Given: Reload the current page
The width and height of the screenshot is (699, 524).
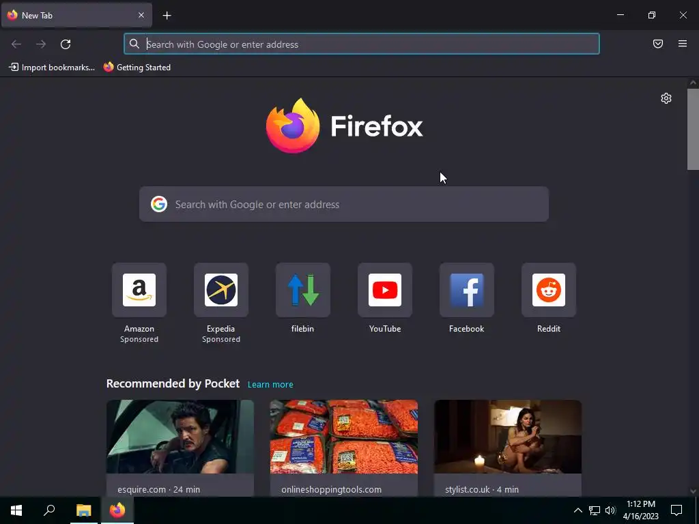Looking at the screenshot, I should 66,44.
